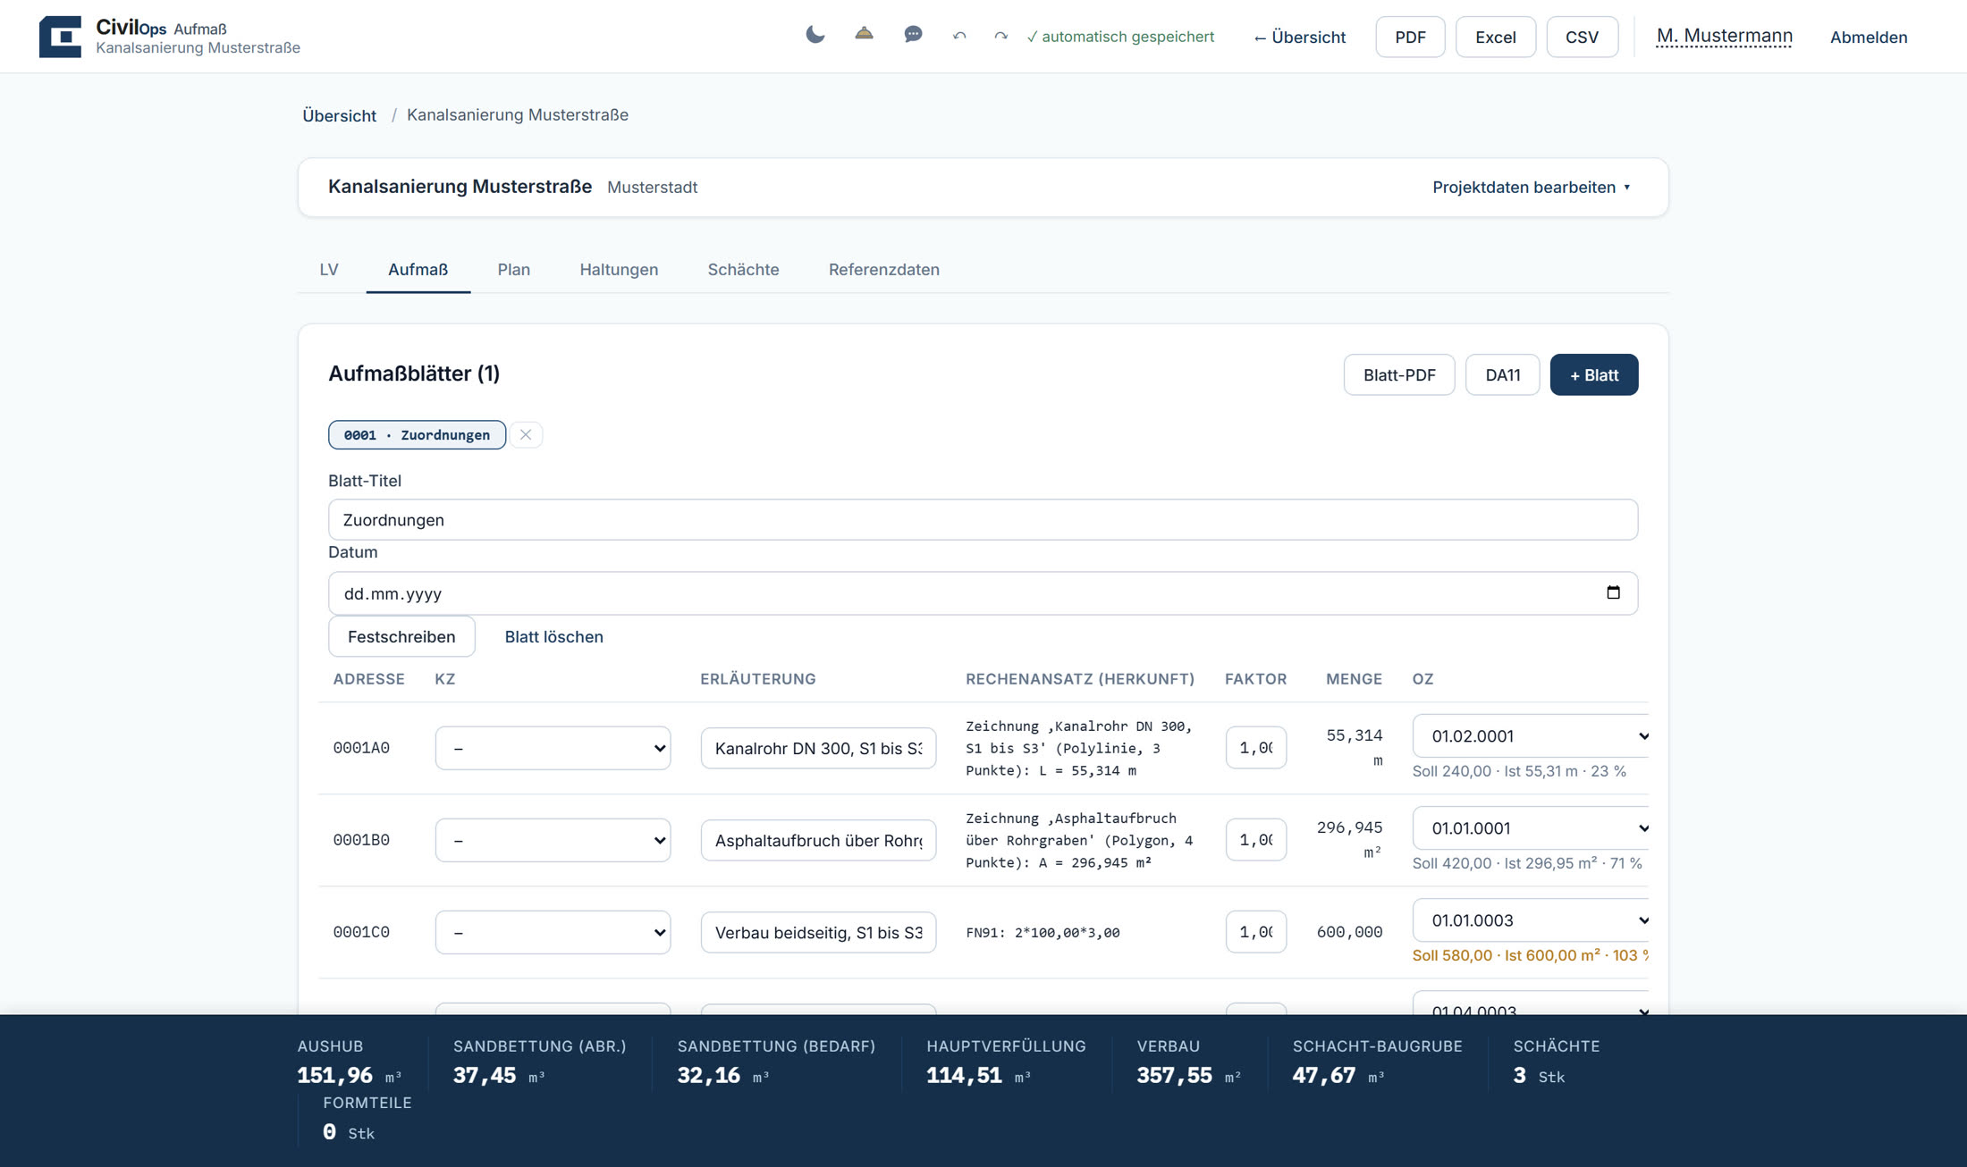Open the calendar picker in Datum field
1967x1167 pixels.
click(1613, 592)
